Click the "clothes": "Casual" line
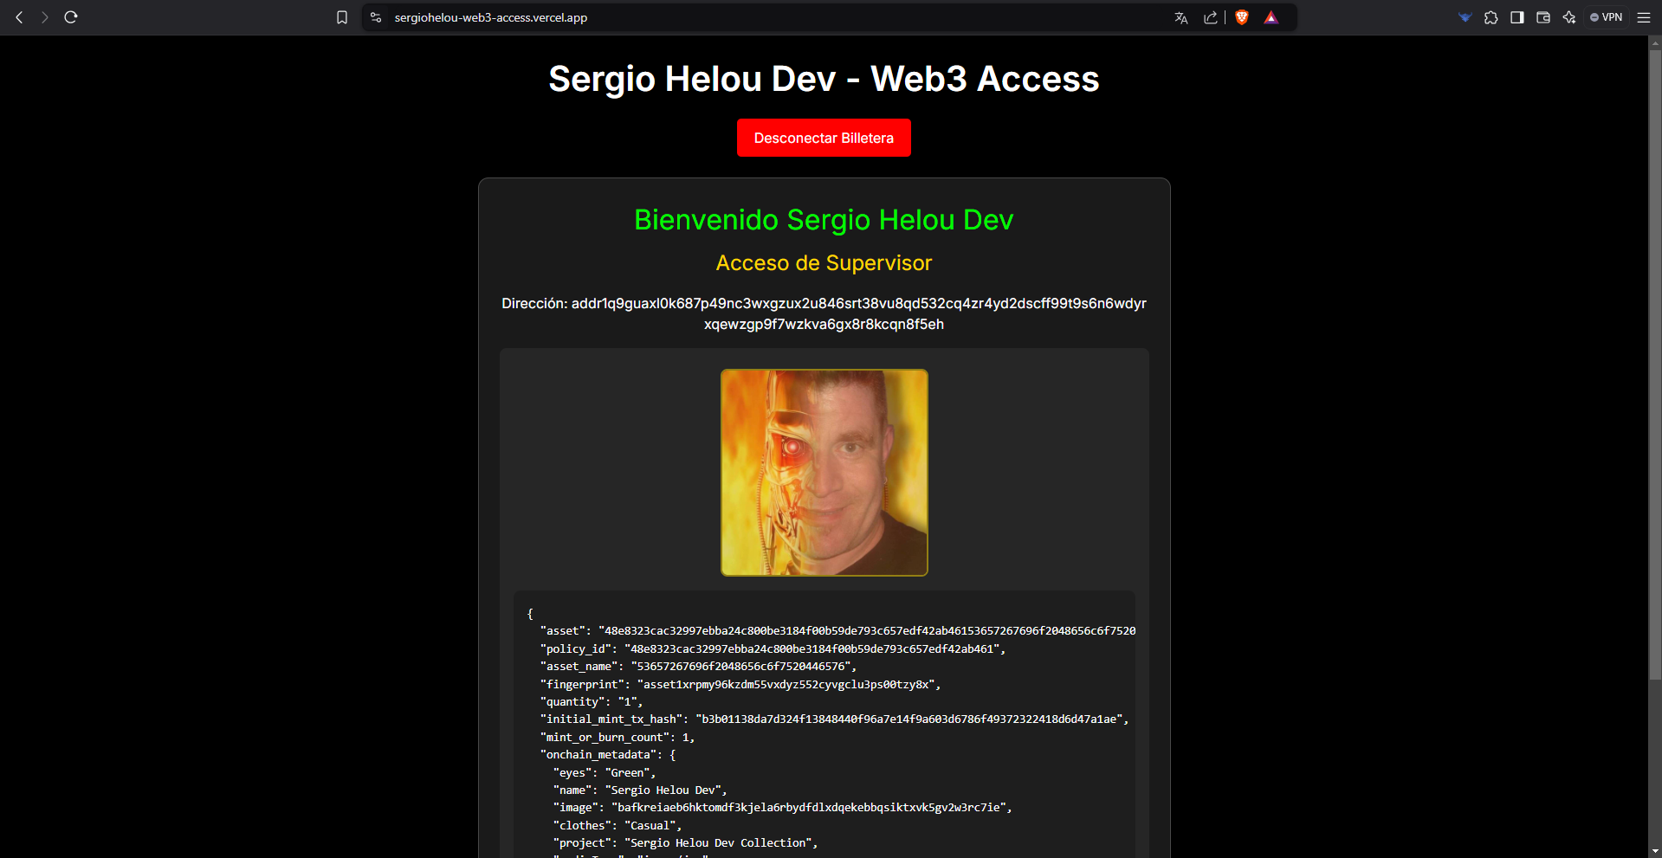This screenshot has width=1662, height=858. pyautogui.click(x=618, y=825)
